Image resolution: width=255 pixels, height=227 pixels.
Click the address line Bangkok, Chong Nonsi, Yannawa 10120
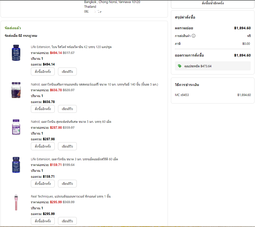coord(112,2)
